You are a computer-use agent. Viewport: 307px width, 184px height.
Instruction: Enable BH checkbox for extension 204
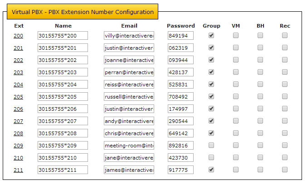click(x=260, y=84)
